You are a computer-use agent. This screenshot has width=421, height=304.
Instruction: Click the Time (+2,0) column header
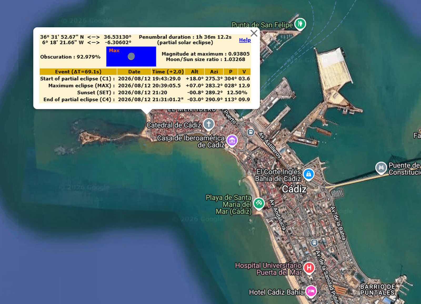click(168, 72)
